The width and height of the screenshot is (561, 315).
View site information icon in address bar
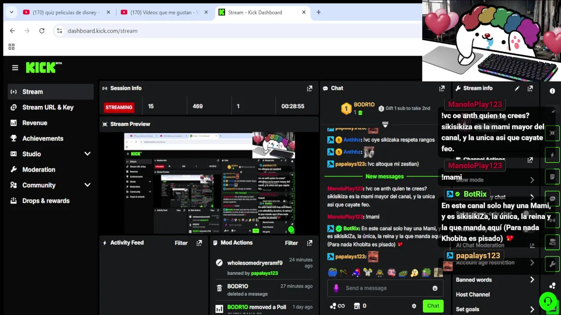point(59,31)
